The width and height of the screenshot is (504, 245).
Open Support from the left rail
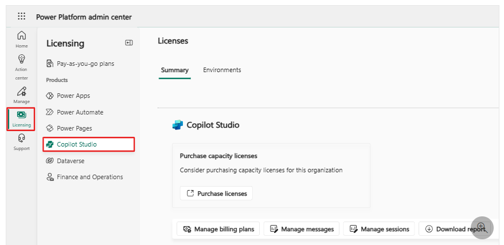point(21,141)
